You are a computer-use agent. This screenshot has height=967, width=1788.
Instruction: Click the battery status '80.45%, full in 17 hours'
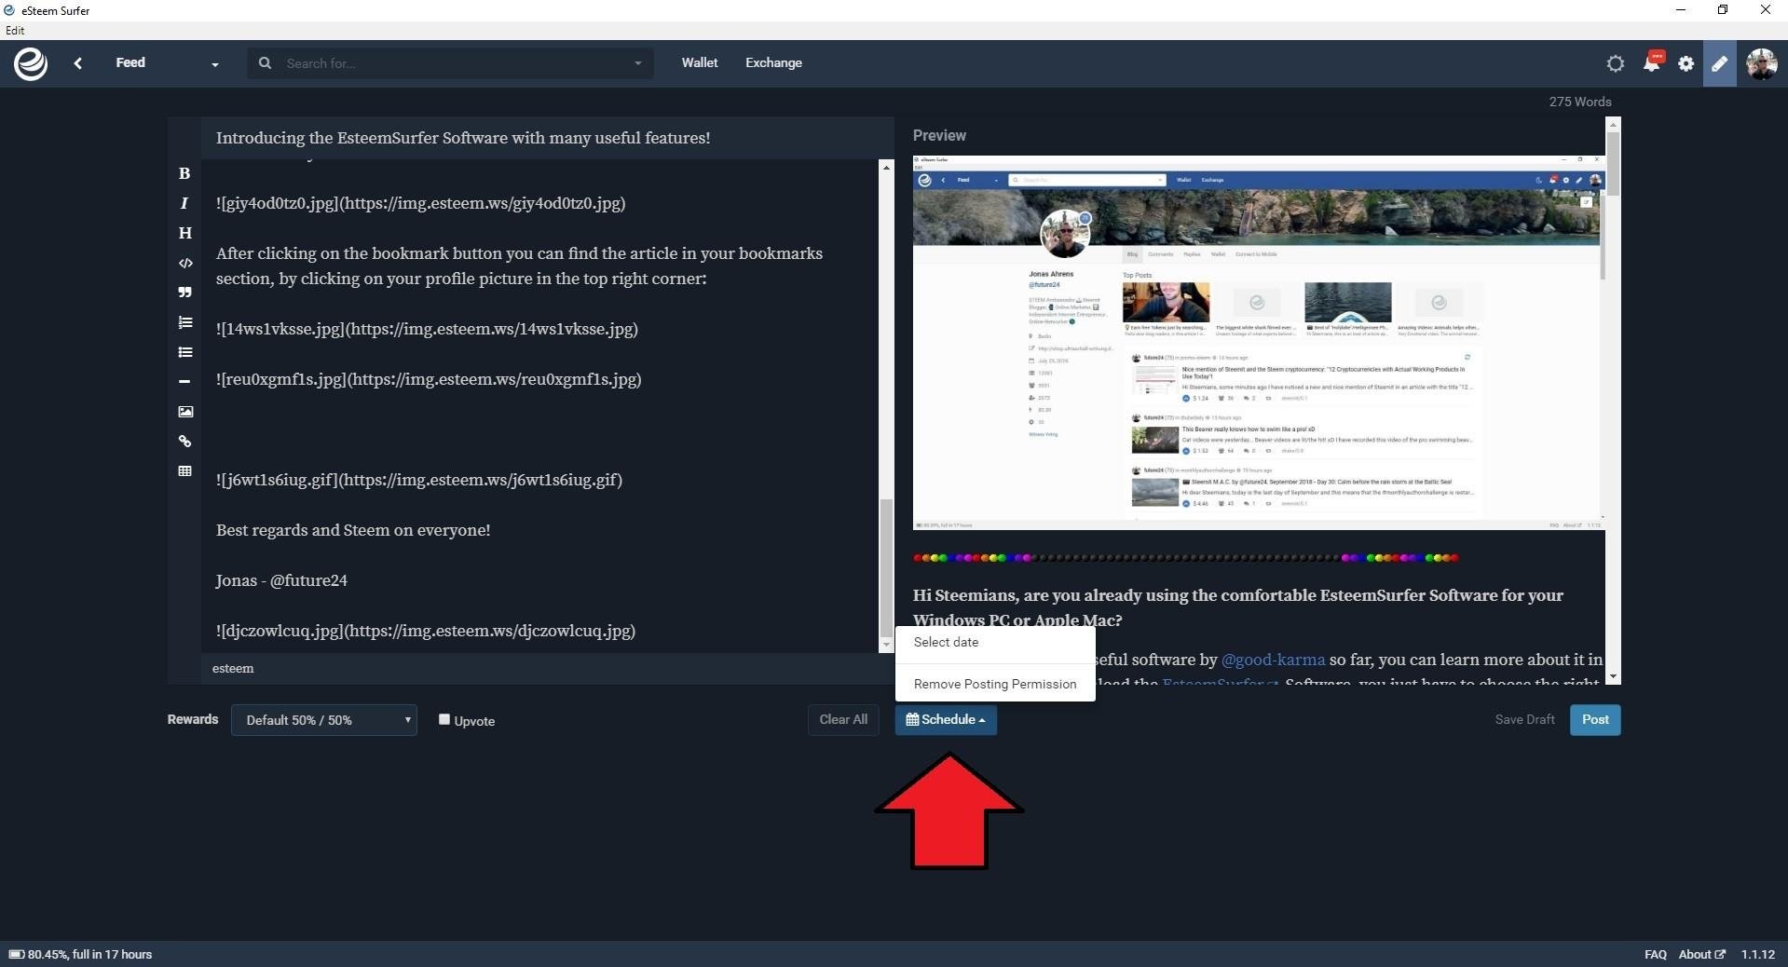point(80,954)
